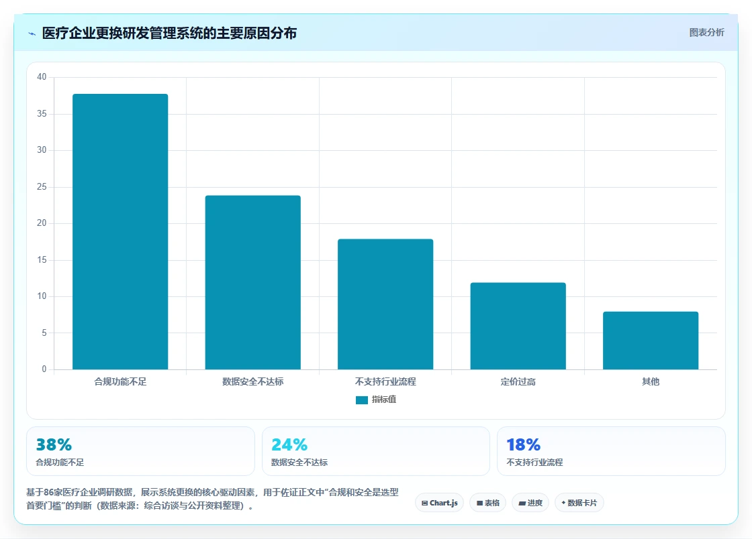Click the 进度 tag pill
This screenshot has height=539, width=752.
point(530,503)
